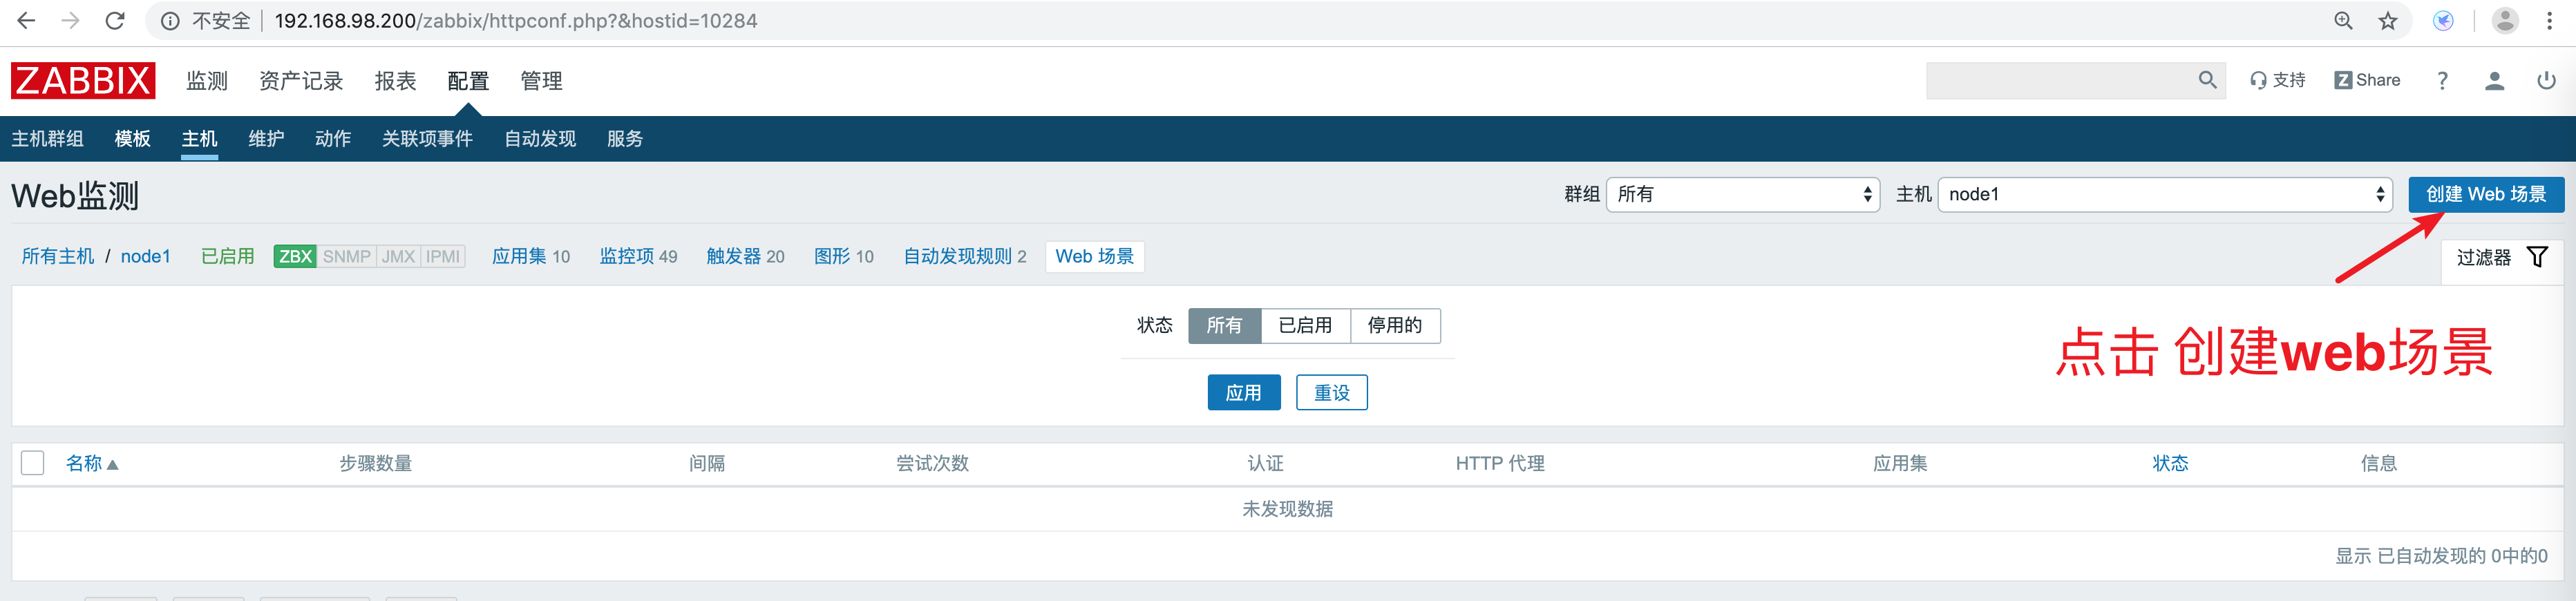Reload page with browser refresh icon

115,21
